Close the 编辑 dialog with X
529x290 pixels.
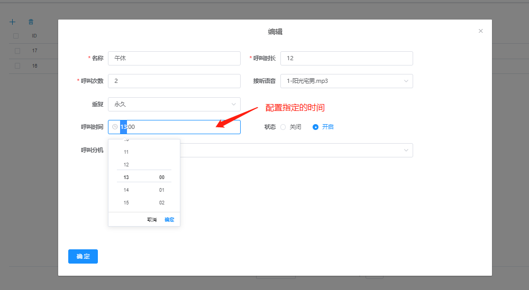(480, 31)
